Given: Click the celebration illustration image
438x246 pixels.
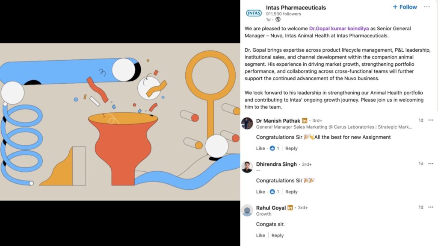Looking at the screenshot, I should pos(120,122).
